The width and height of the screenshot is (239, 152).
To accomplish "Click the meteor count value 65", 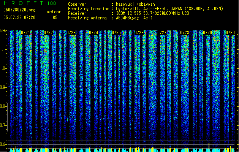I will point(55,17).
